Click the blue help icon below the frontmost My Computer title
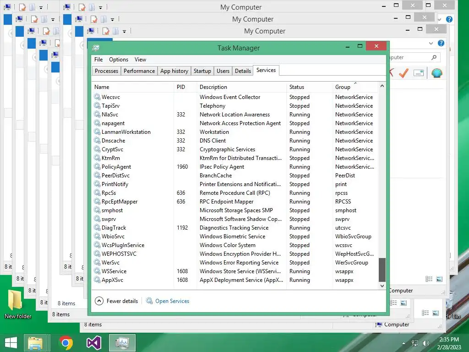469x352 pixels. (441, 43)
